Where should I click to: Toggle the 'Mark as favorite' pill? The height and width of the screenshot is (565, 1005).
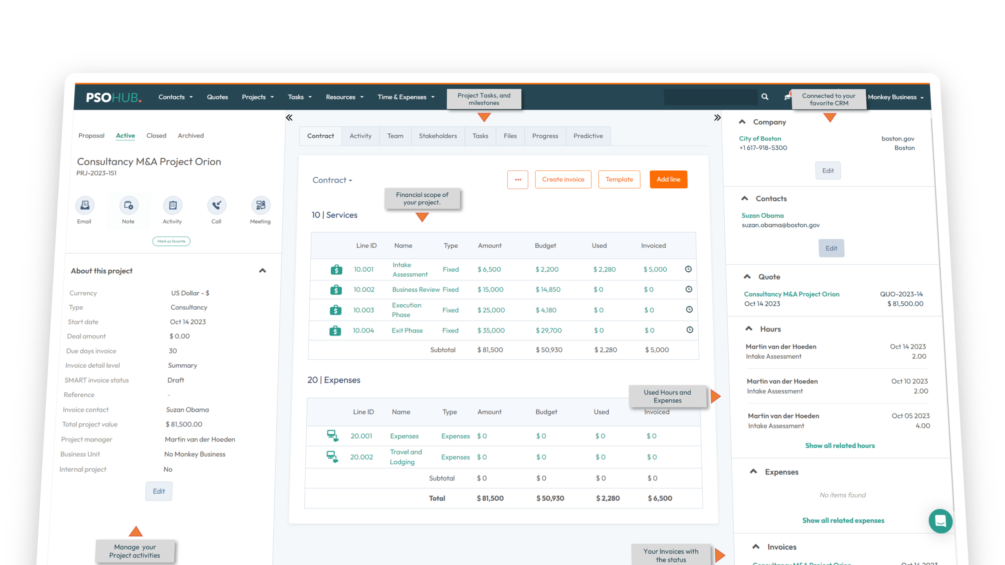click(171, 241)
